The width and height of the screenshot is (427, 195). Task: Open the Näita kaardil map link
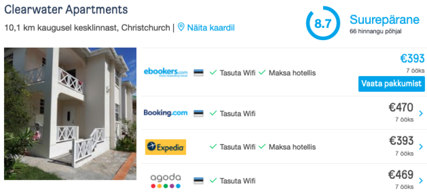pos(211,28)
